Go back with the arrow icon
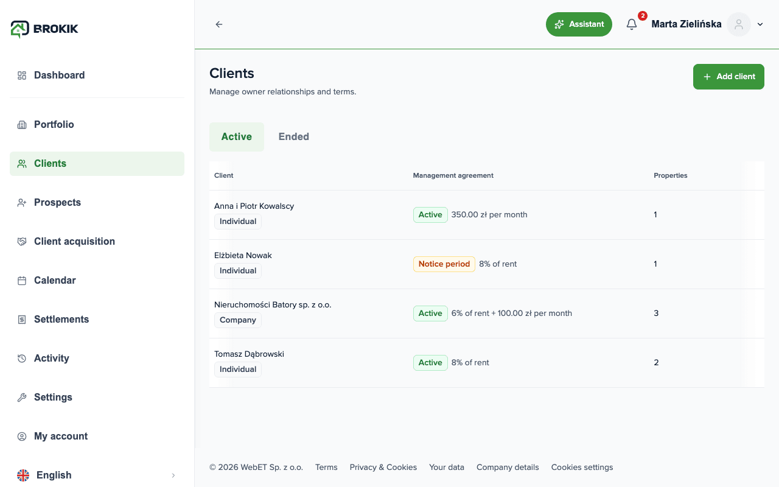 (x=219, y=24)
